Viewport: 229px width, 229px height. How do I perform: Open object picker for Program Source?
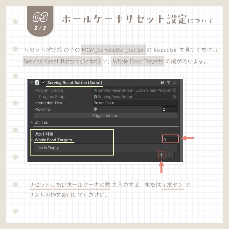pyautogui.click(x=175, y=90)
